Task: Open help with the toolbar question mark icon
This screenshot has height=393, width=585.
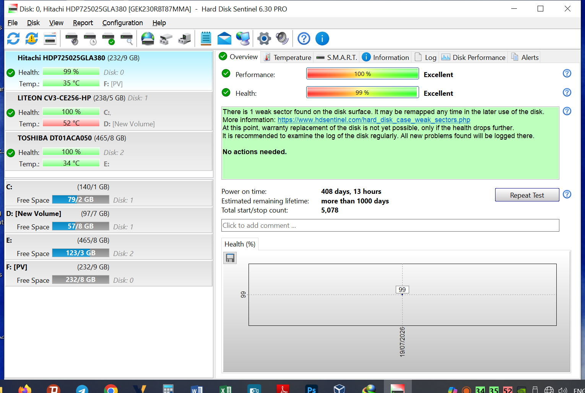Action: coord(304,39)
